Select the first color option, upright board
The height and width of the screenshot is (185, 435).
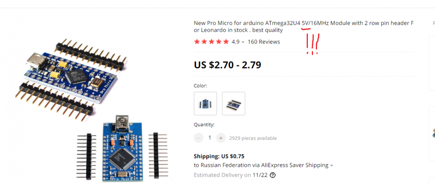pos(205,104)
